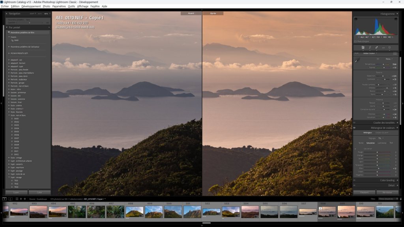
Task: Toggle visibility of Mélangeur de couleurs panel
Action: 354,128
